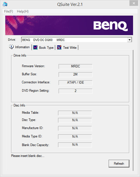Click the Connection Interface label
140x177 pixels.
(36, 82)
